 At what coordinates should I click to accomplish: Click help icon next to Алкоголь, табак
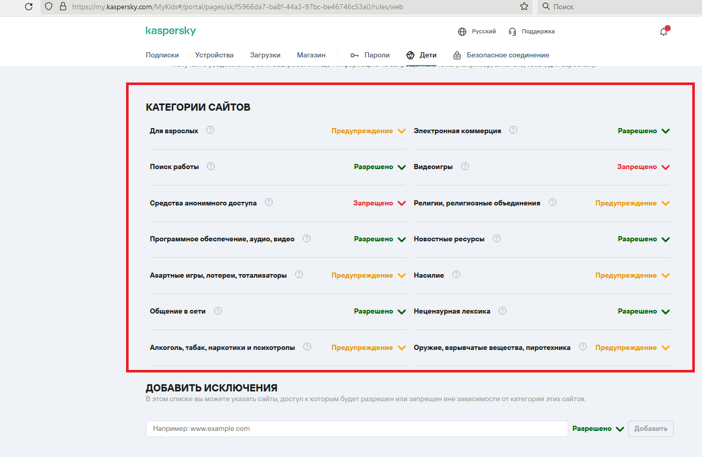pyautogui.click(x=307, y=347)
